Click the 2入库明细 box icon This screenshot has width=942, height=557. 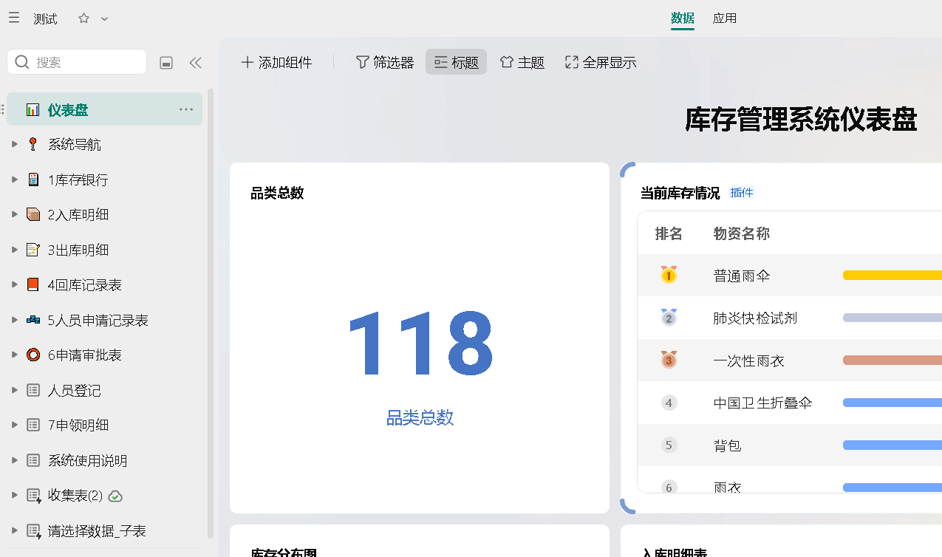[x=33, y=214]
